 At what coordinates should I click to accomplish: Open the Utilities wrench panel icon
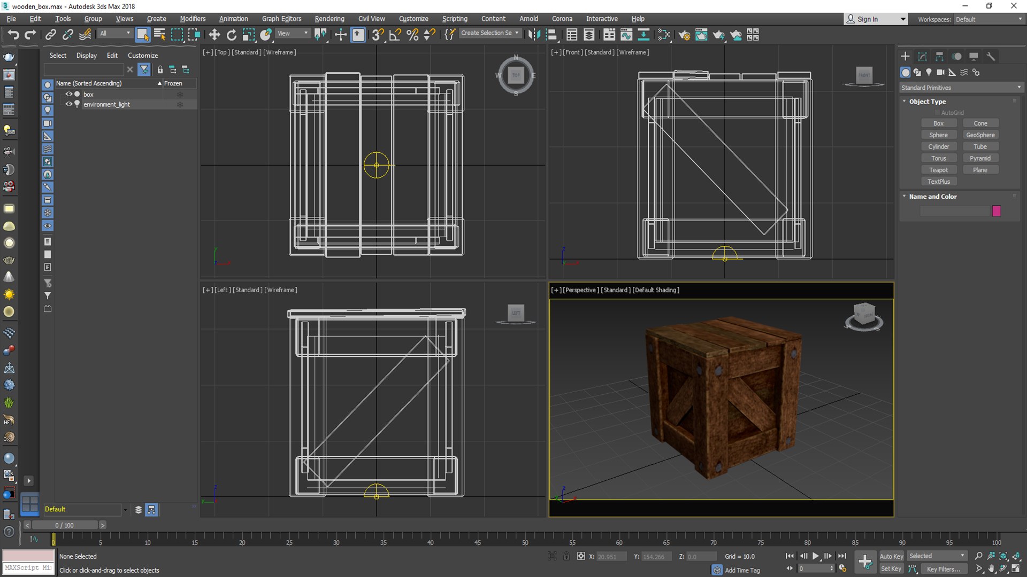[x=991, y=56]
